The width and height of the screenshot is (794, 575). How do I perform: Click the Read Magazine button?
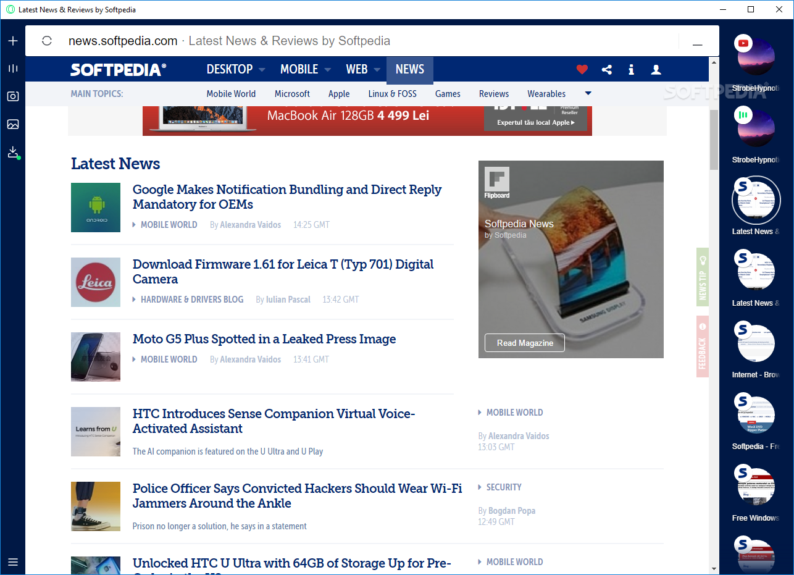point(525,343)
